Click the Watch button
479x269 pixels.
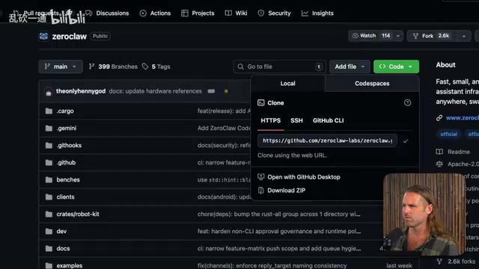tap(370, 36)
